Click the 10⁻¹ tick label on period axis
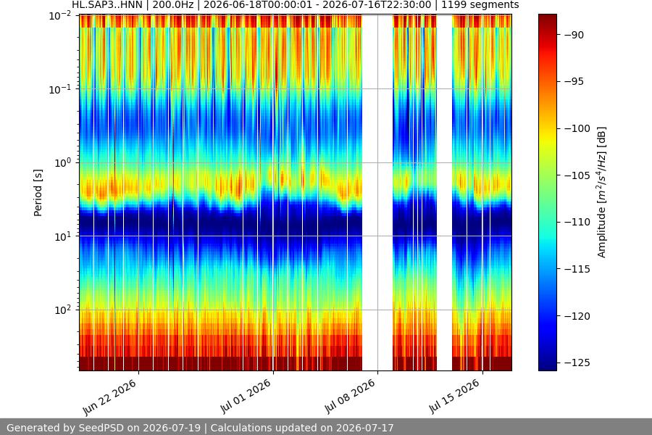The width and height of the screenshot is (652, 435). pyautogui.click(x=60, y=89)
